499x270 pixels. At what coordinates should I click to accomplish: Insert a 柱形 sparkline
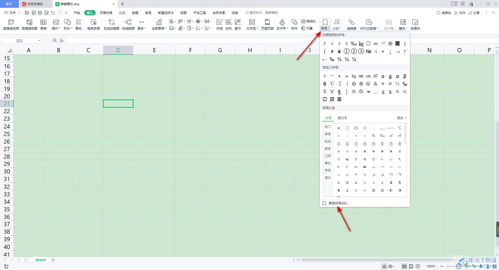pos(229,25)
